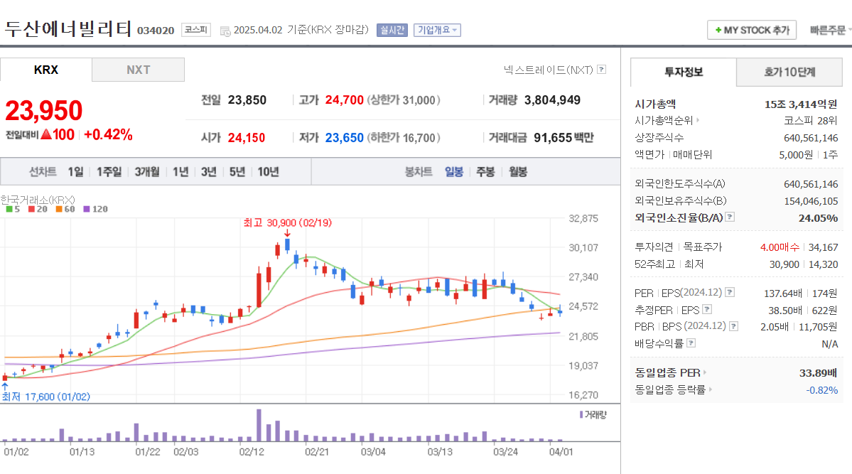Click help icon beside 배당수익률
This screenshot has height=474, width=852.
click(x=691, y=343)
